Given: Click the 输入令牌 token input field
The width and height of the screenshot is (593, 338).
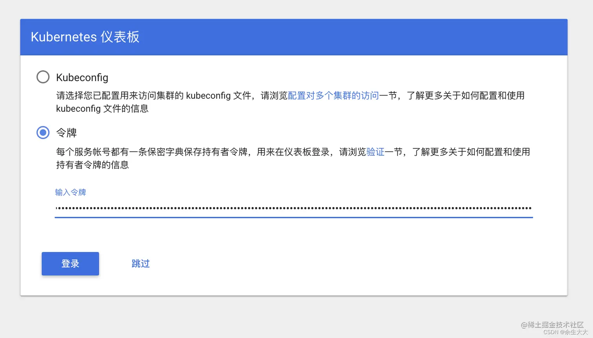Looking at the screenshot, I should coord(294,208).
